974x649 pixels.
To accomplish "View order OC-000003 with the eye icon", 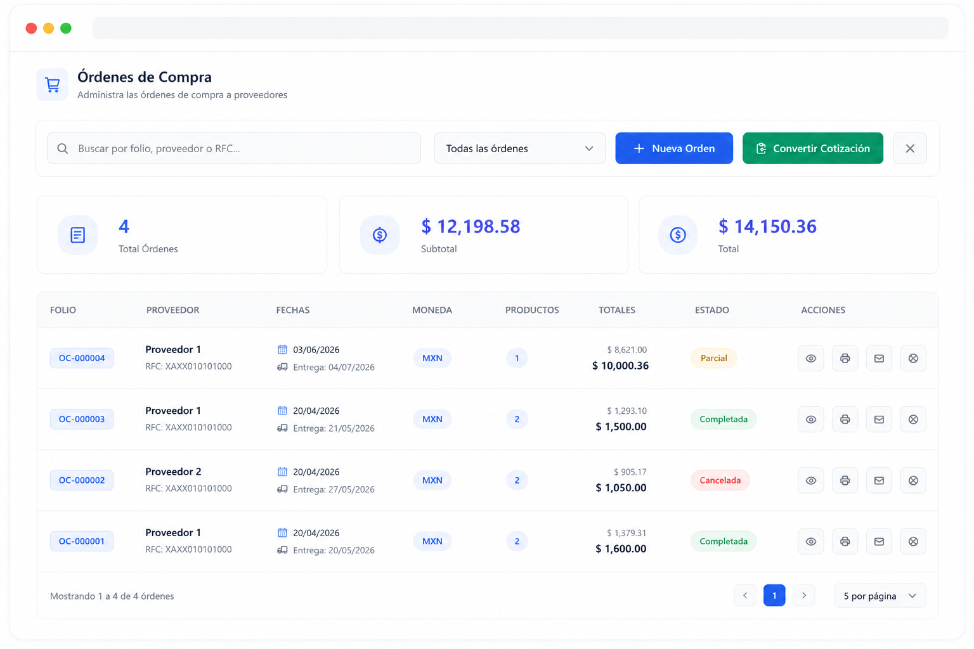I will pos(810,419).
